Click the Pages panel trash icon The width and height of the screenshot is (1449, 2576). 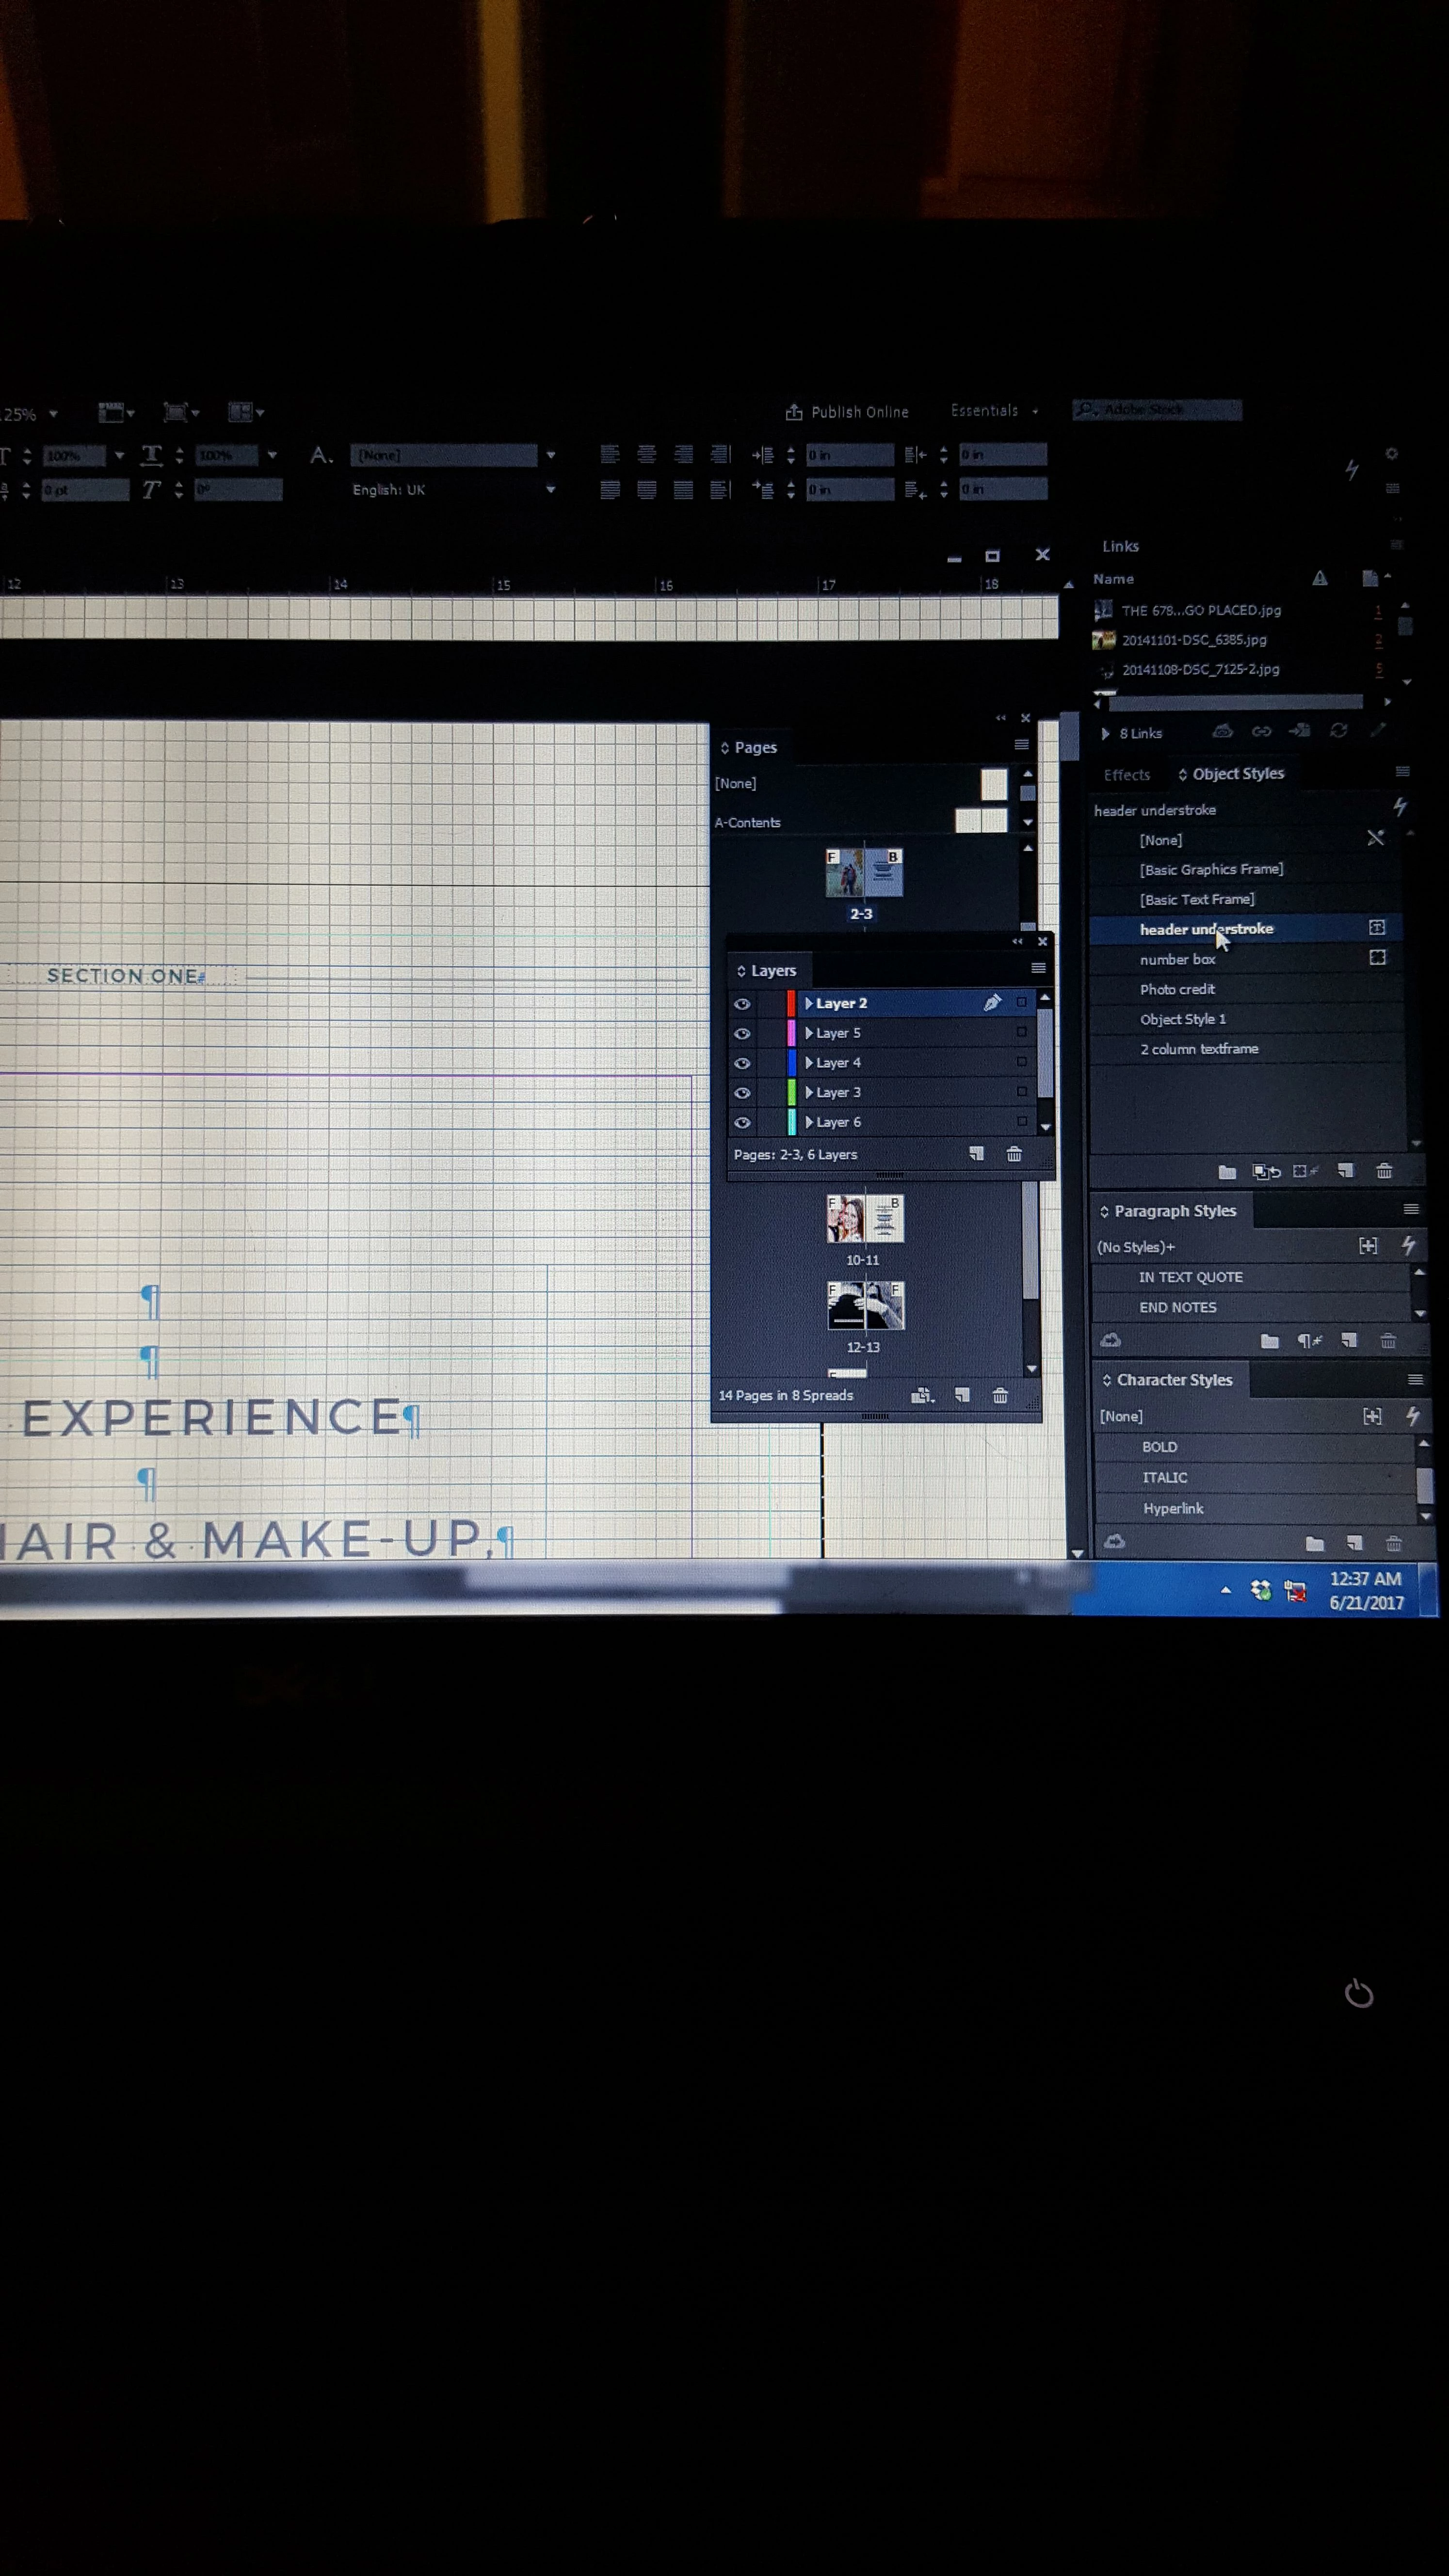(x=1000, y=1395)
